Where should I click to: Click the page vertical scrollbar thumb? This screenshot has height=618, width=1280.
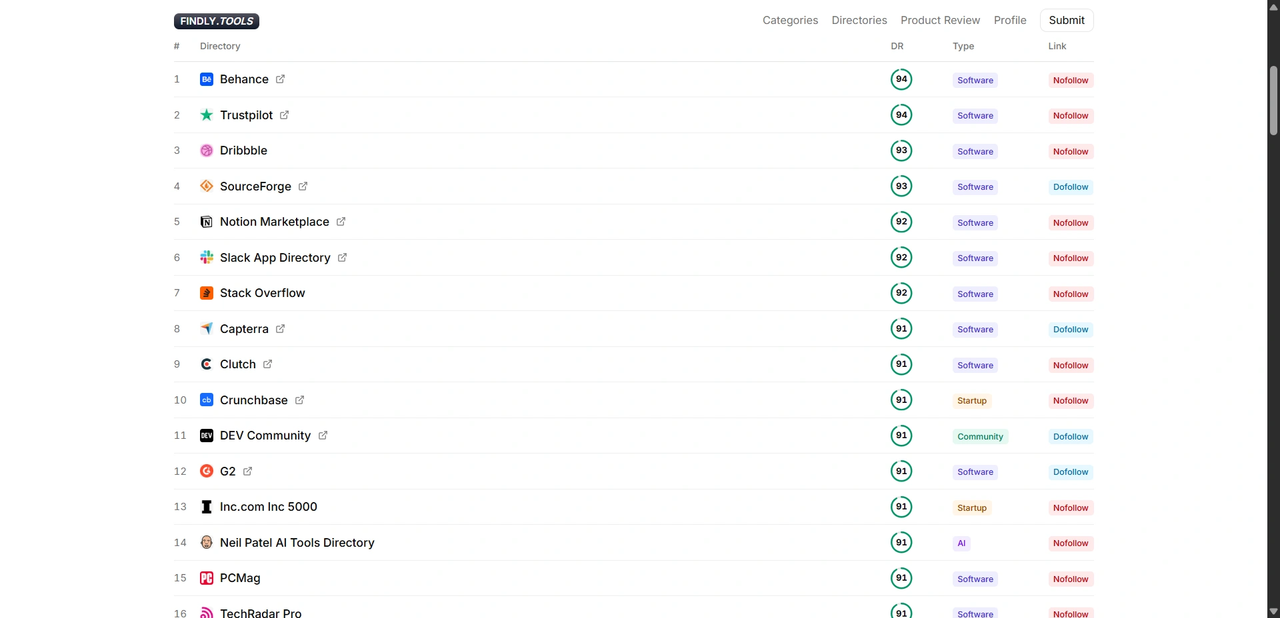(x=1273, y=101)
